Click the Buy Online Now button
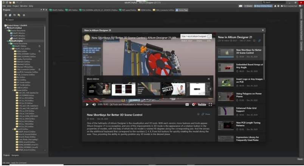The image size is (304, 166). point(263,6)
